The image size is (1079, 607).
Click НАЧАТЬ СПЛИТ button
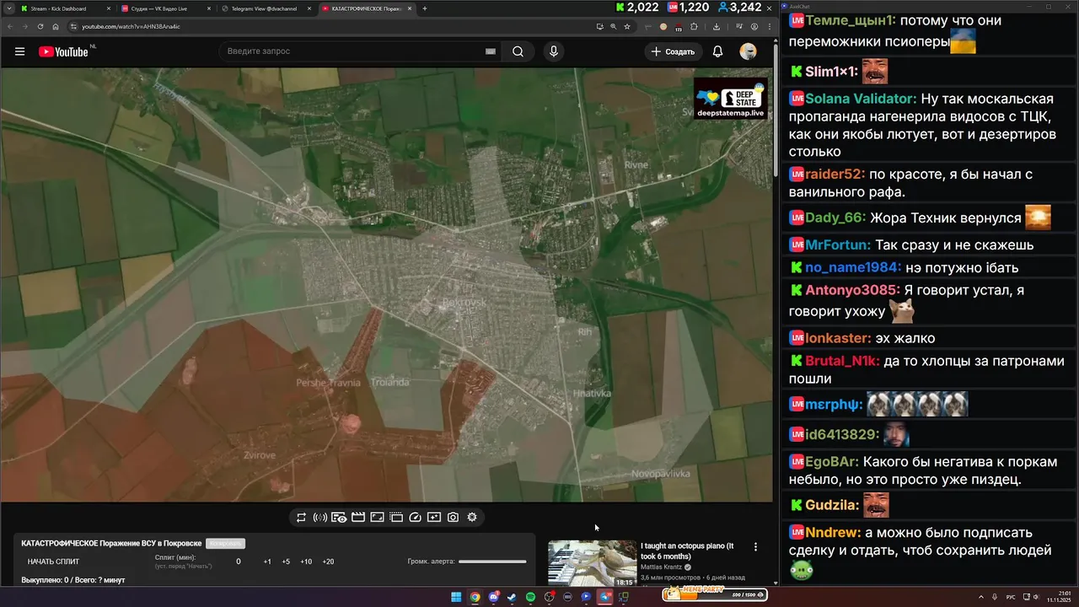(54, 561)
